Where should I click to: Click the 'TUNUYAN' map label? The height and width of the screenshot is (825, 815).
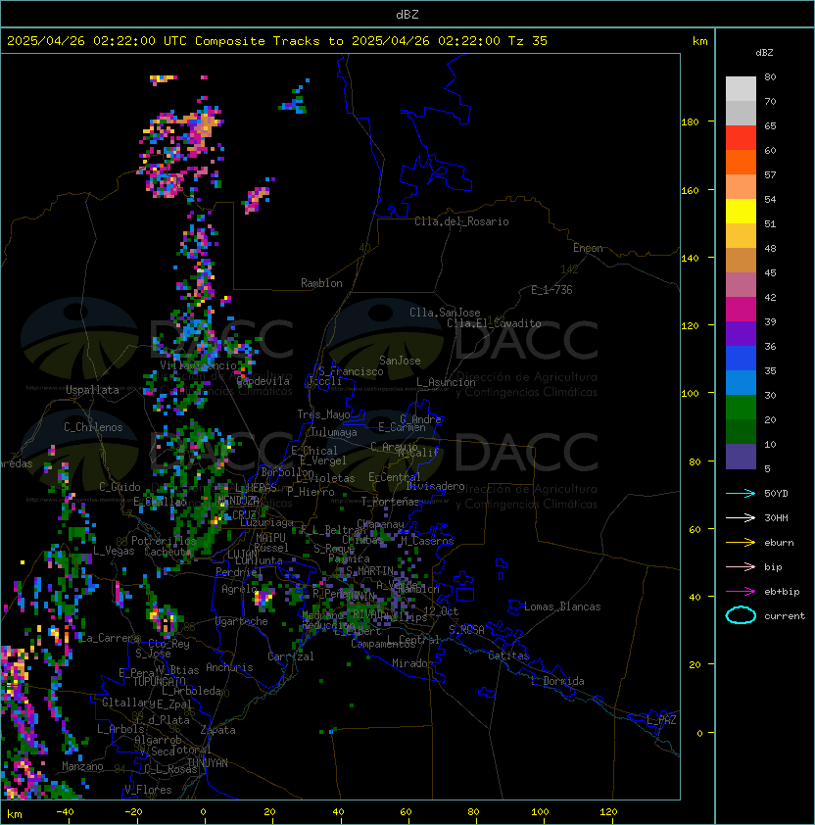[x=208, y=762]
